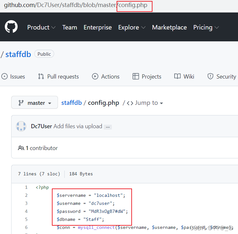Open the master branch selector dropdown
238x234 pixels.
[35, 102]
